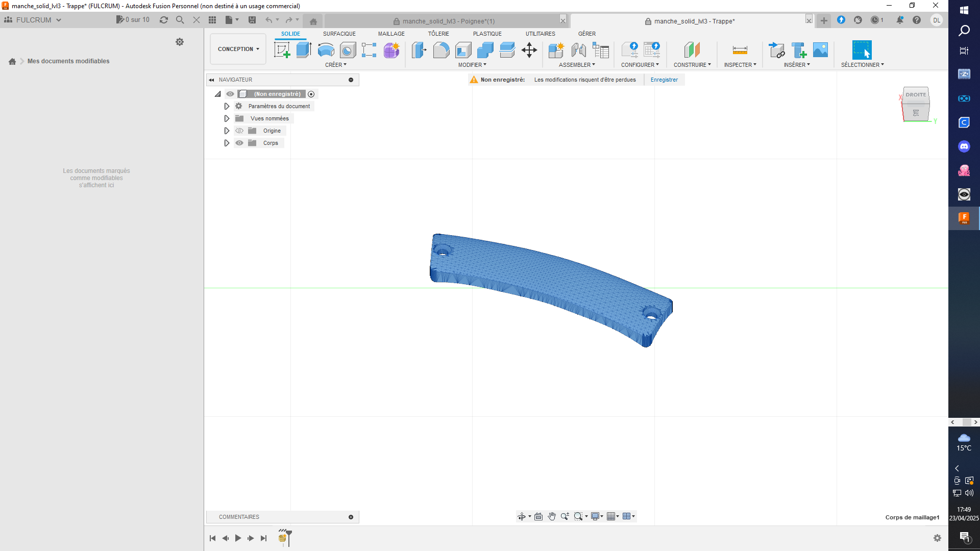Switch to the PLASTIQUE tab
This screenshot has width=980, height=551.
[x=487, y=34]
